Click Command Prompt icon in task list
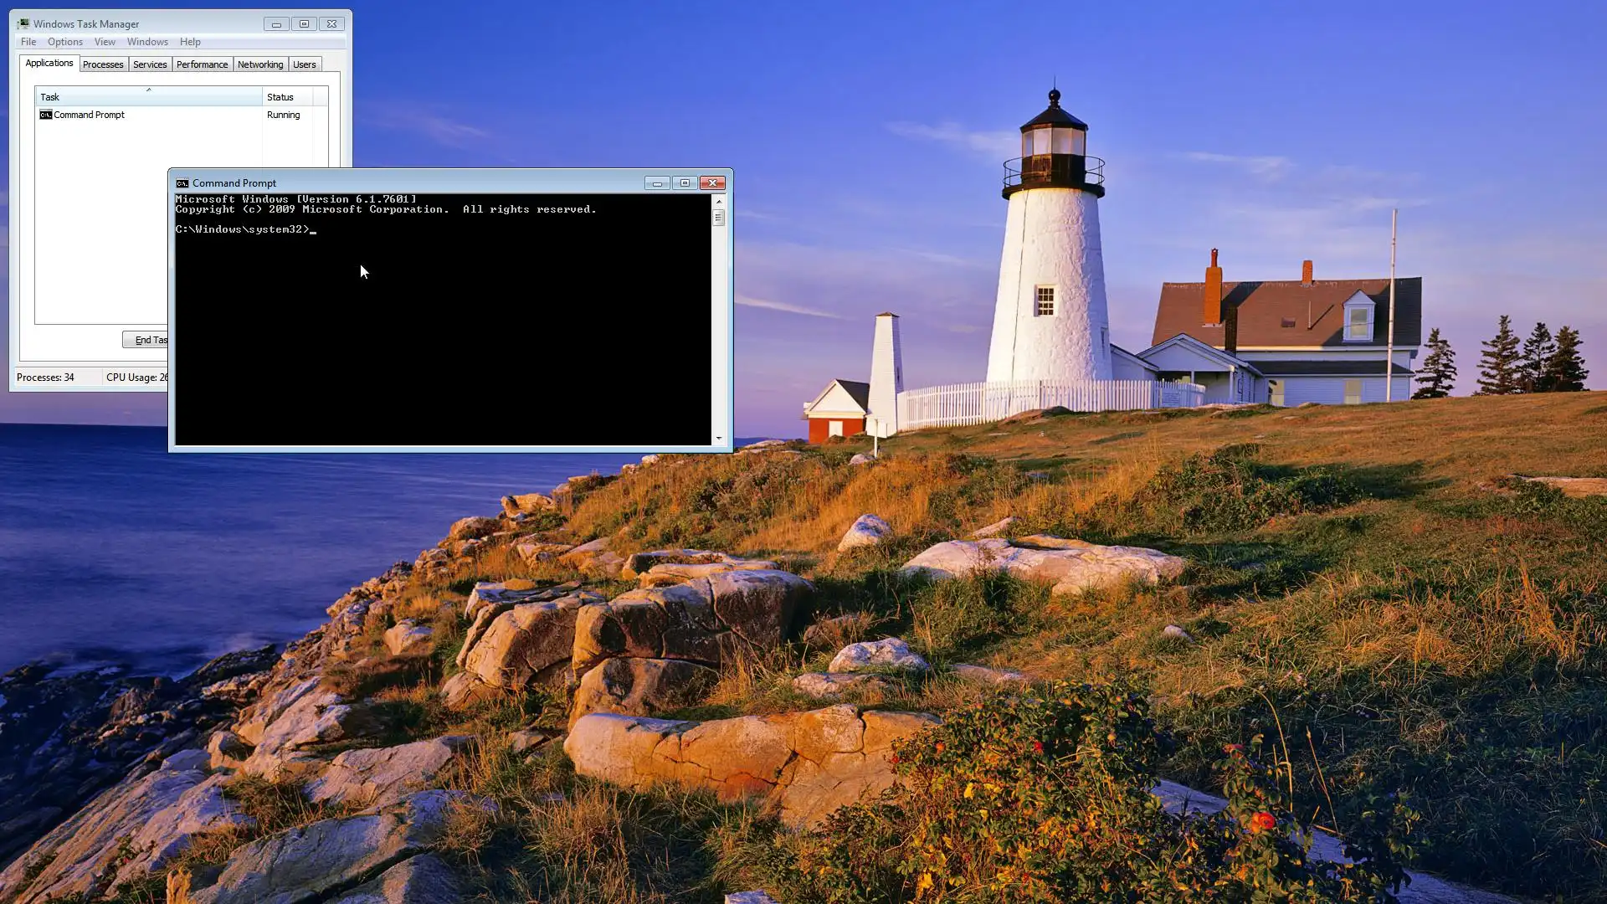This screenshot has width=1607, height=904. (x=46, y=115)
